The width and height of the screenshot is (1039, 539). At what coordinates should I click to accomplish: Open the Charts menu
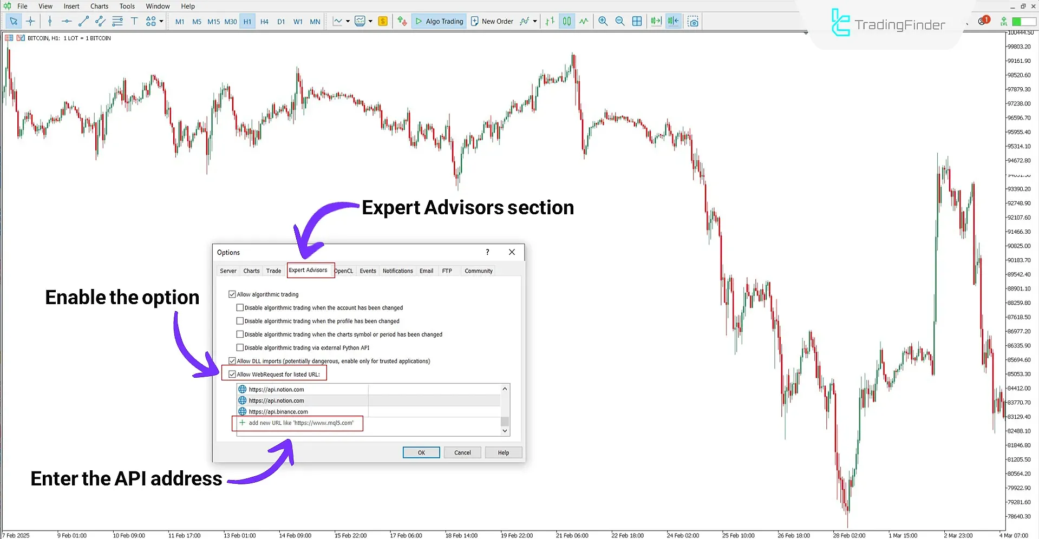click(x=99, y=6)
